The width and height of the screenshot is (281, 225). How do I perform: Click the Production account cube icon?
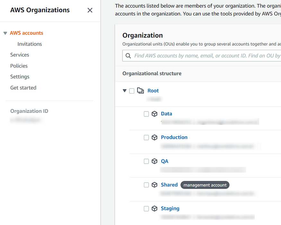(154, 138)
